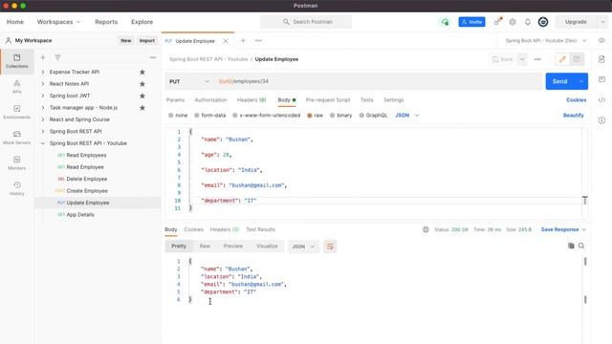This screenshot has width=612, height=344.
Task: Select the binary body type radio
Action: (x=332, y=116)
